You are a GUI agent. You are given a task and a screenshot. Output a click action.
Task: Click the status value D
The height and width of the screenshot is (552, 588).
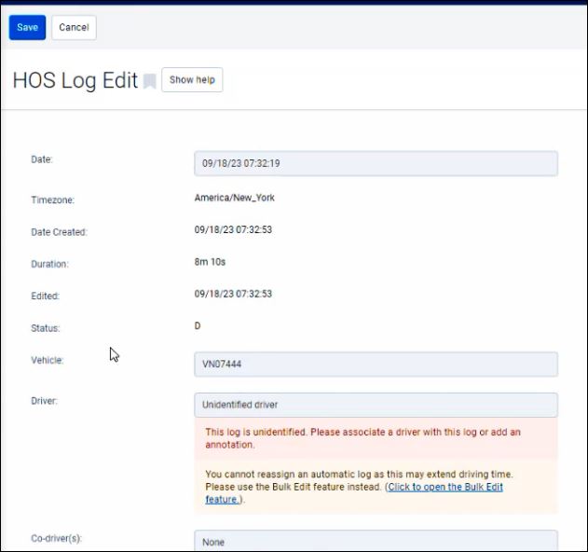click(x=198, y=325)
